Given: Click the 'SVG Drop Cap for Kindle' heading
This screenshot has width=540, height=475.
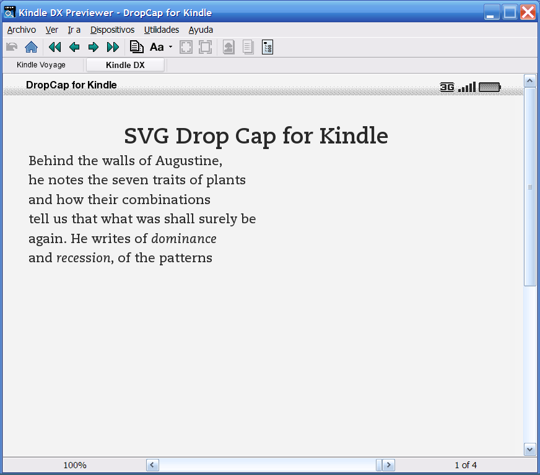Looking at the screenshot, I should point(256,136).
